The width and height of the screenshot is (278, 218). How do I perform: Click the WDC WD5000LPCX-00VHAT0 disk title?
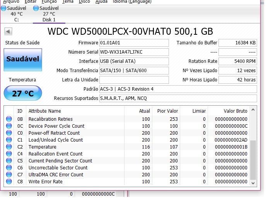(130, 32)
